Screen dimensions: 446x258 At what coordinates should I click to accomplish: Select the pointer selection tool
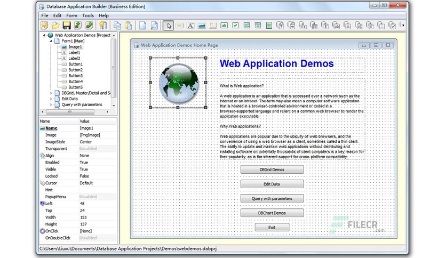click(169, 26)
